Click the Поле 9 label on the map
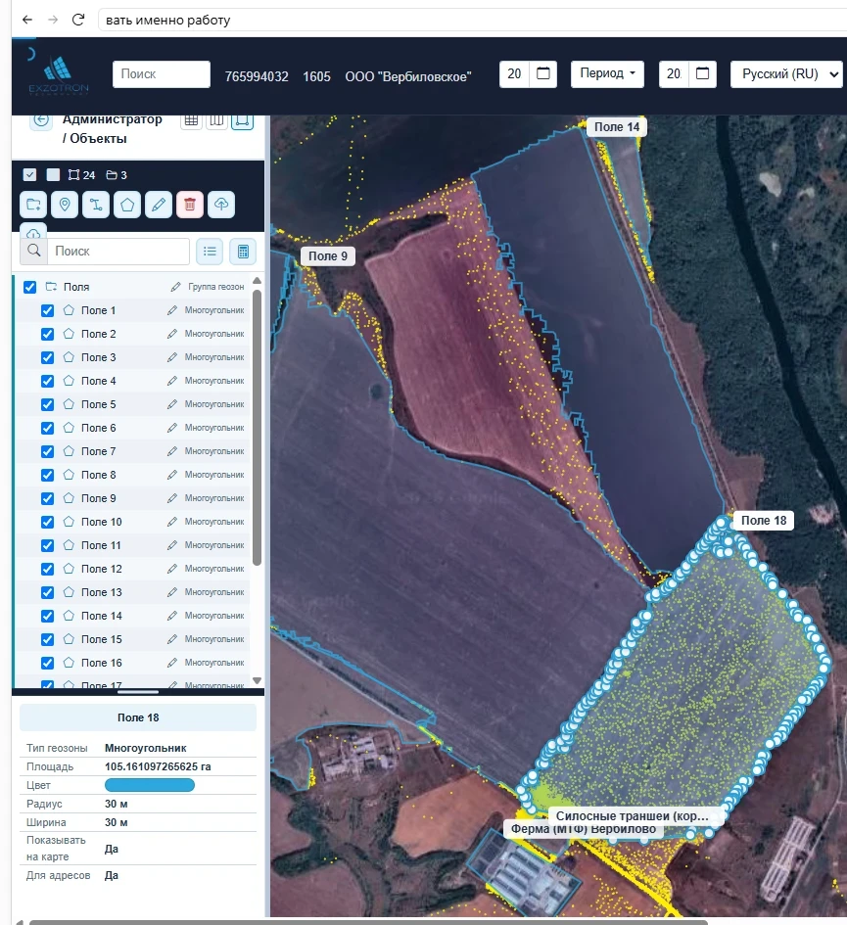Screen dimensions: 847x925 pos(328,256)
